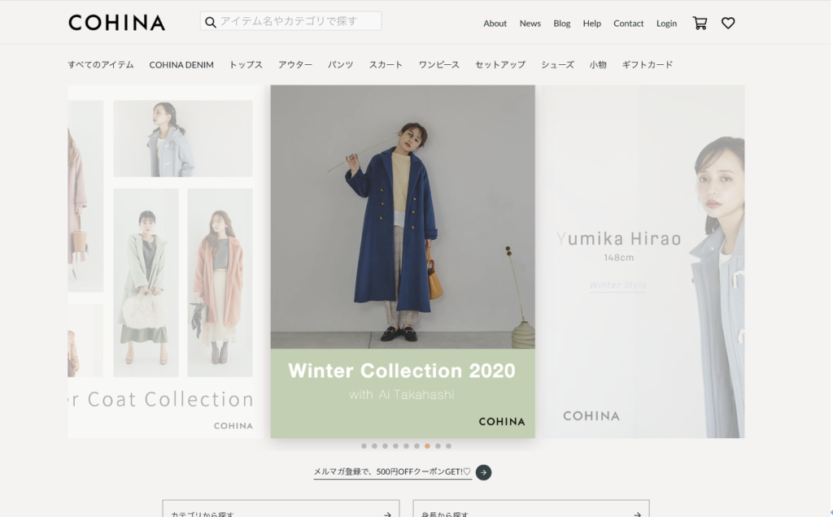
Task: Click the round arrow next to coupon text
Action: click(x=483, y=471)
